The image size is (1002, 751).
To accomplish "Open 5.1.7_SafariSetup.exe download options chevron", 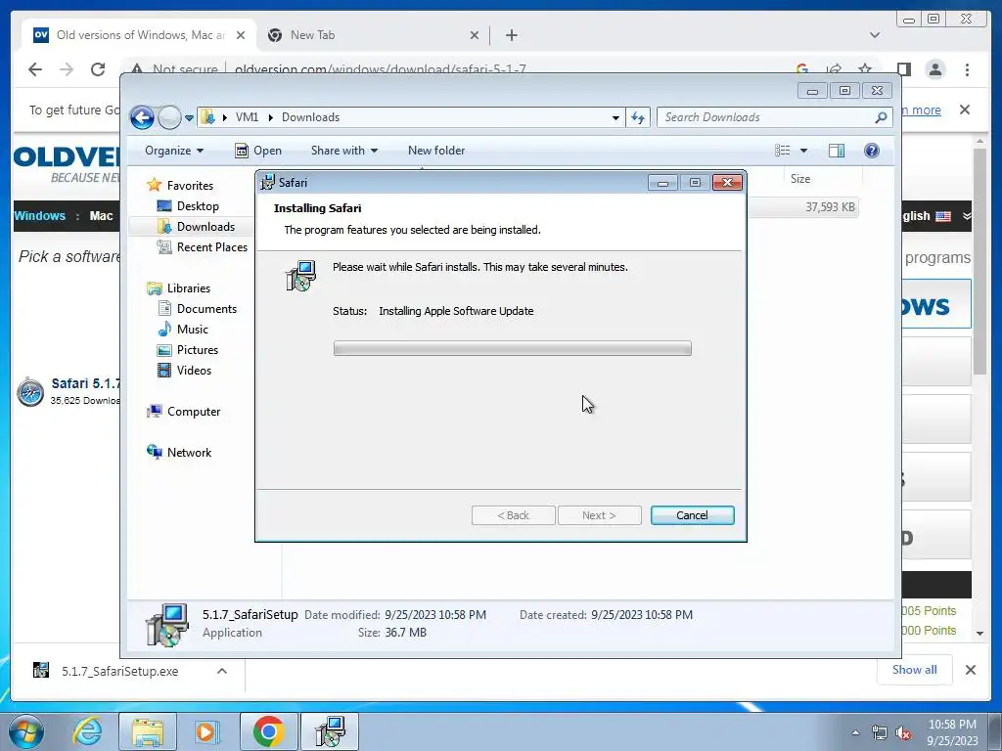I will (x=222, y=671).
